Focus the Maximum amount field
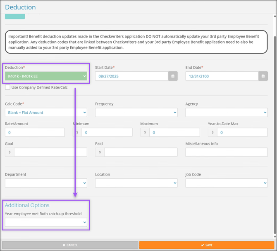This screenshot has height=251, width=277. [x=174, y=132]
